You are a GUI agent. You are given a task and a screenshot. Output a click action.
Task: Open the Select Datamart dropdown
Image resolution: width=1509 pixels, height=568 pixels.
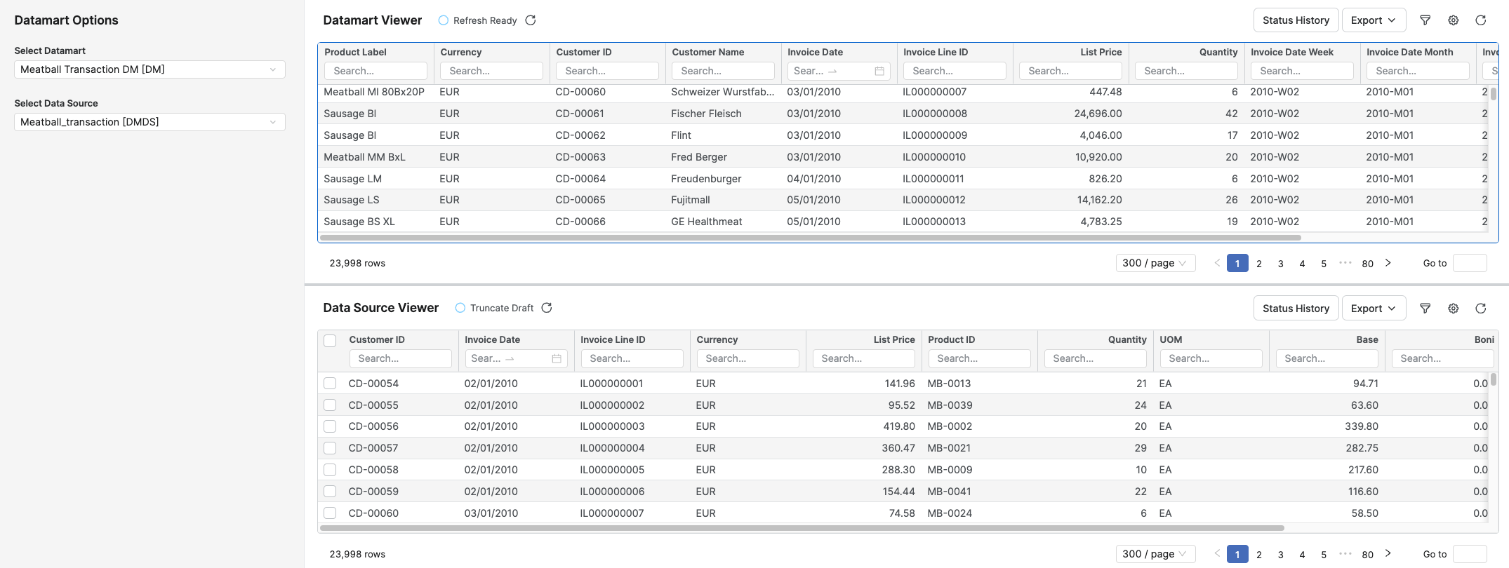click(149, 69)
